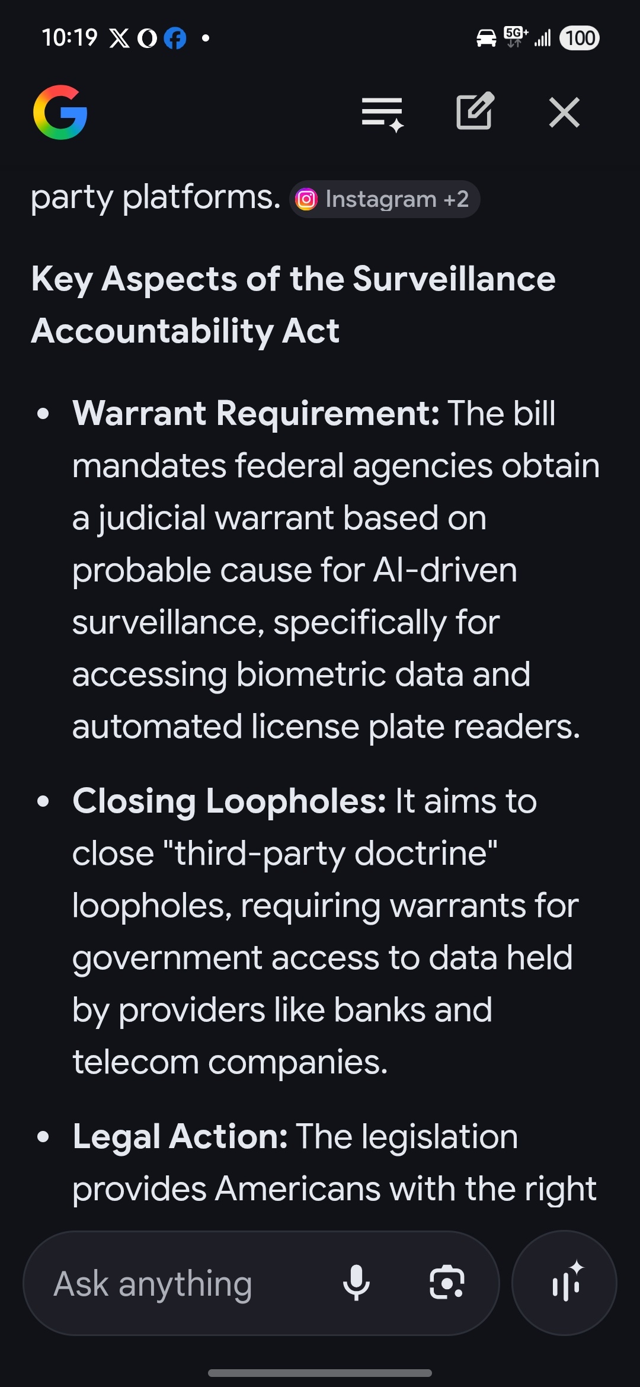The width and height of the screenshot is (640, 1387).
Task: Tap the Warrant Requirement bullet heading
Action: [256, 413]
